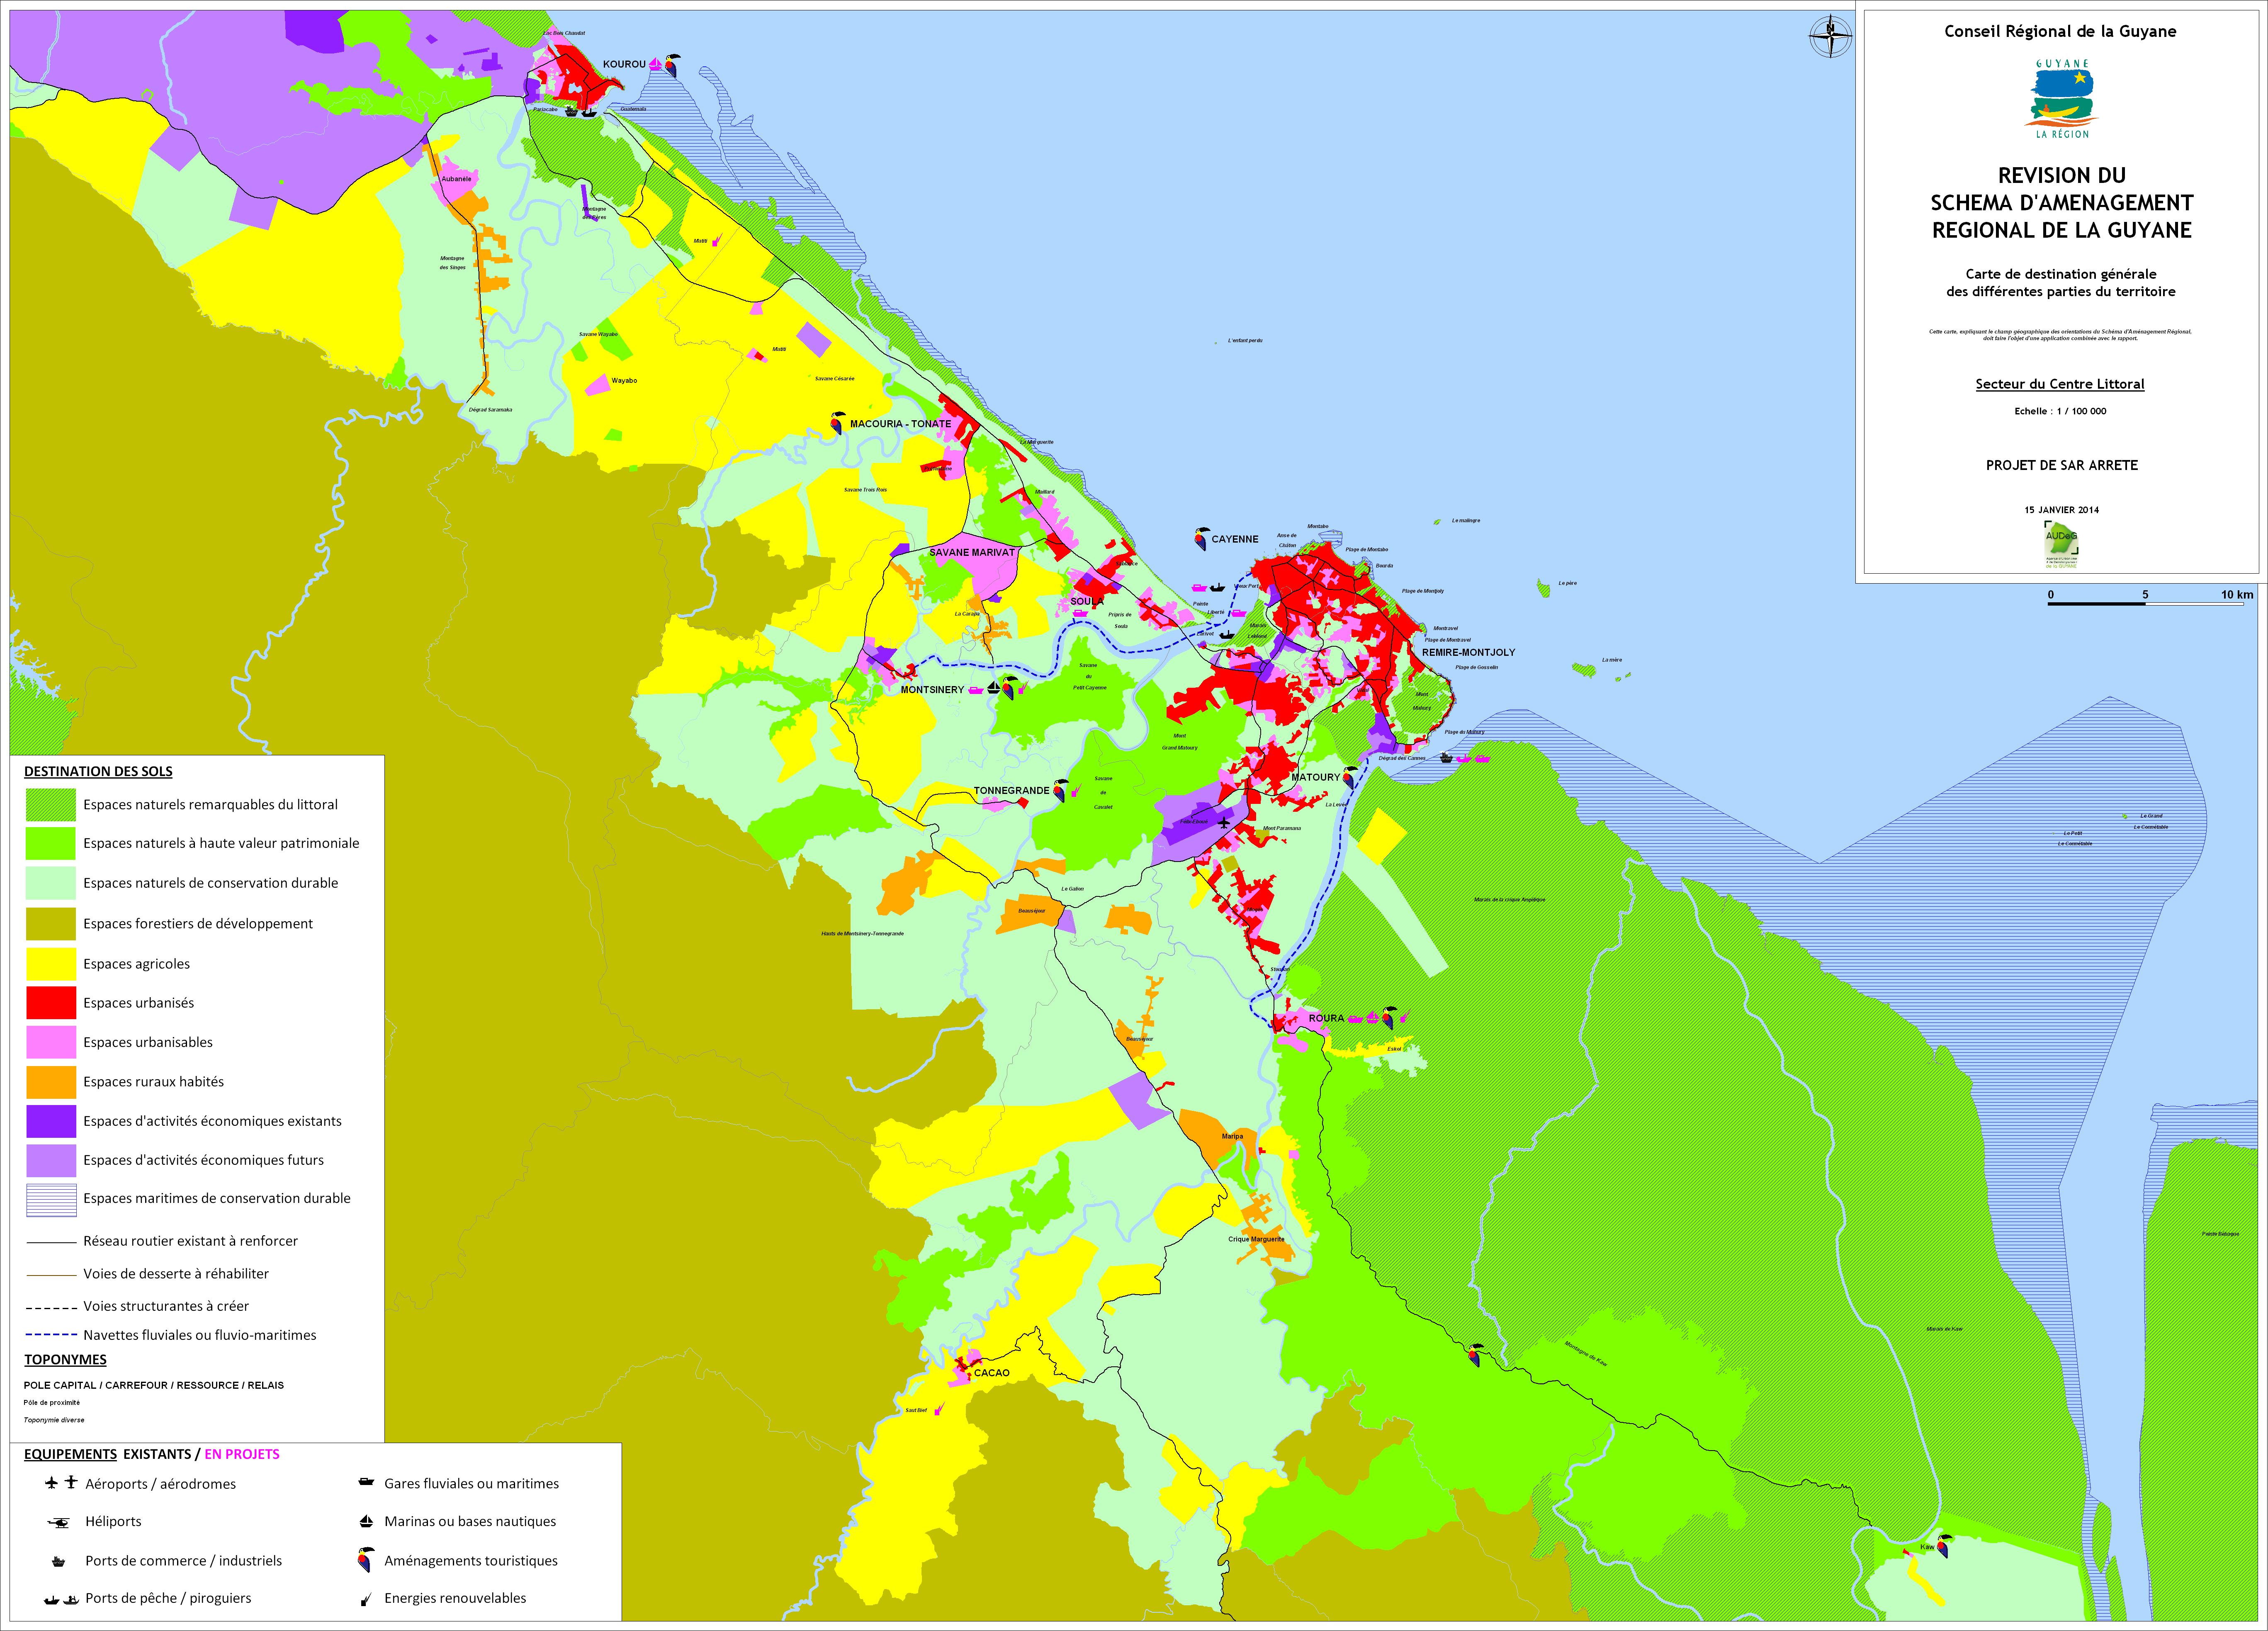Click the toucan icon near Kaw village

tap(1944, 1545)
